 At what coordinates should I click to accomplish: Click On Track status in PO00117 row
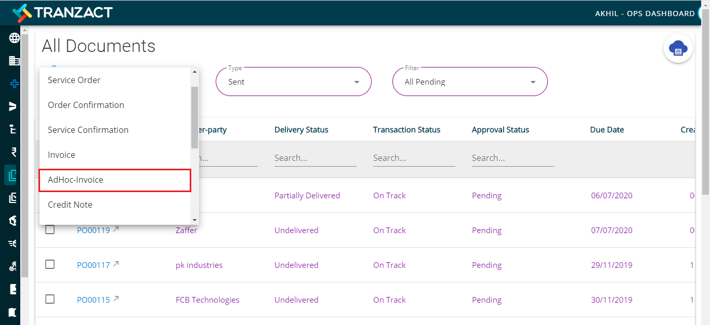[389, 265]
